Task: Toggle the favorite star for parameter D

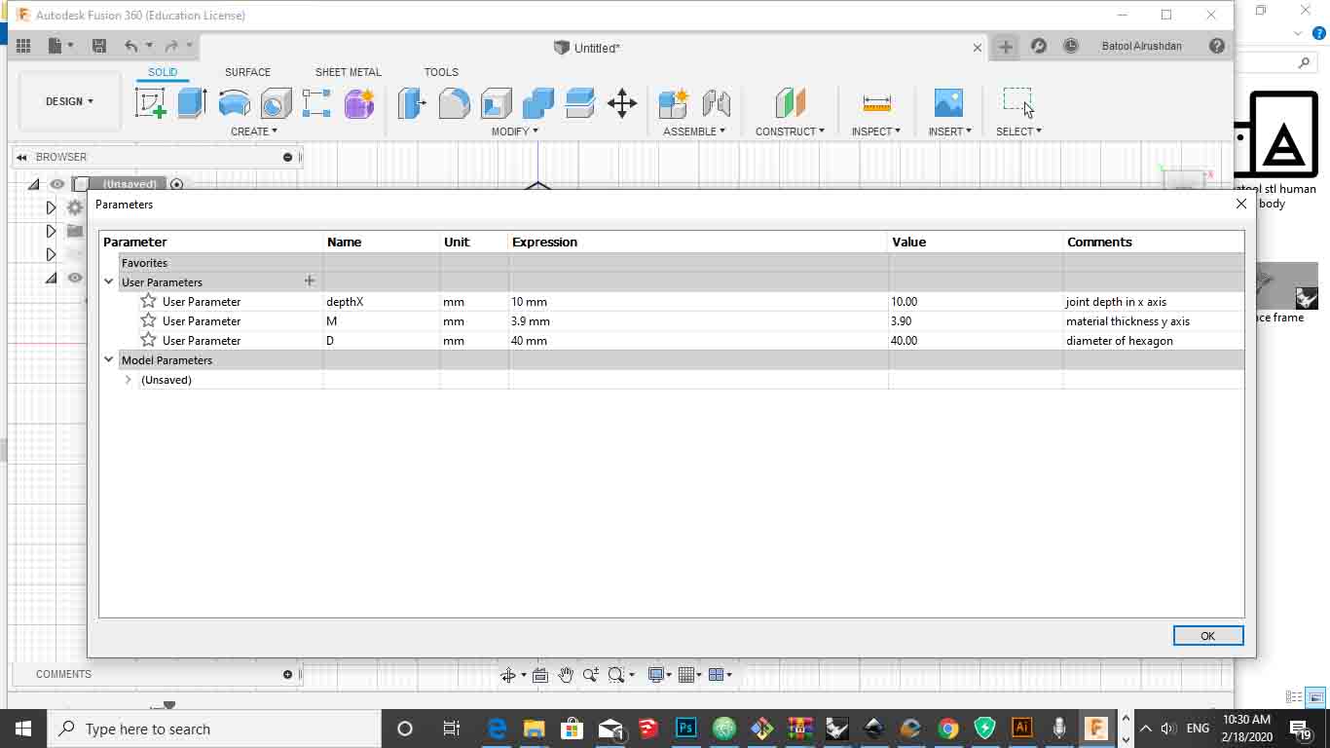Action: pos(148,340)
